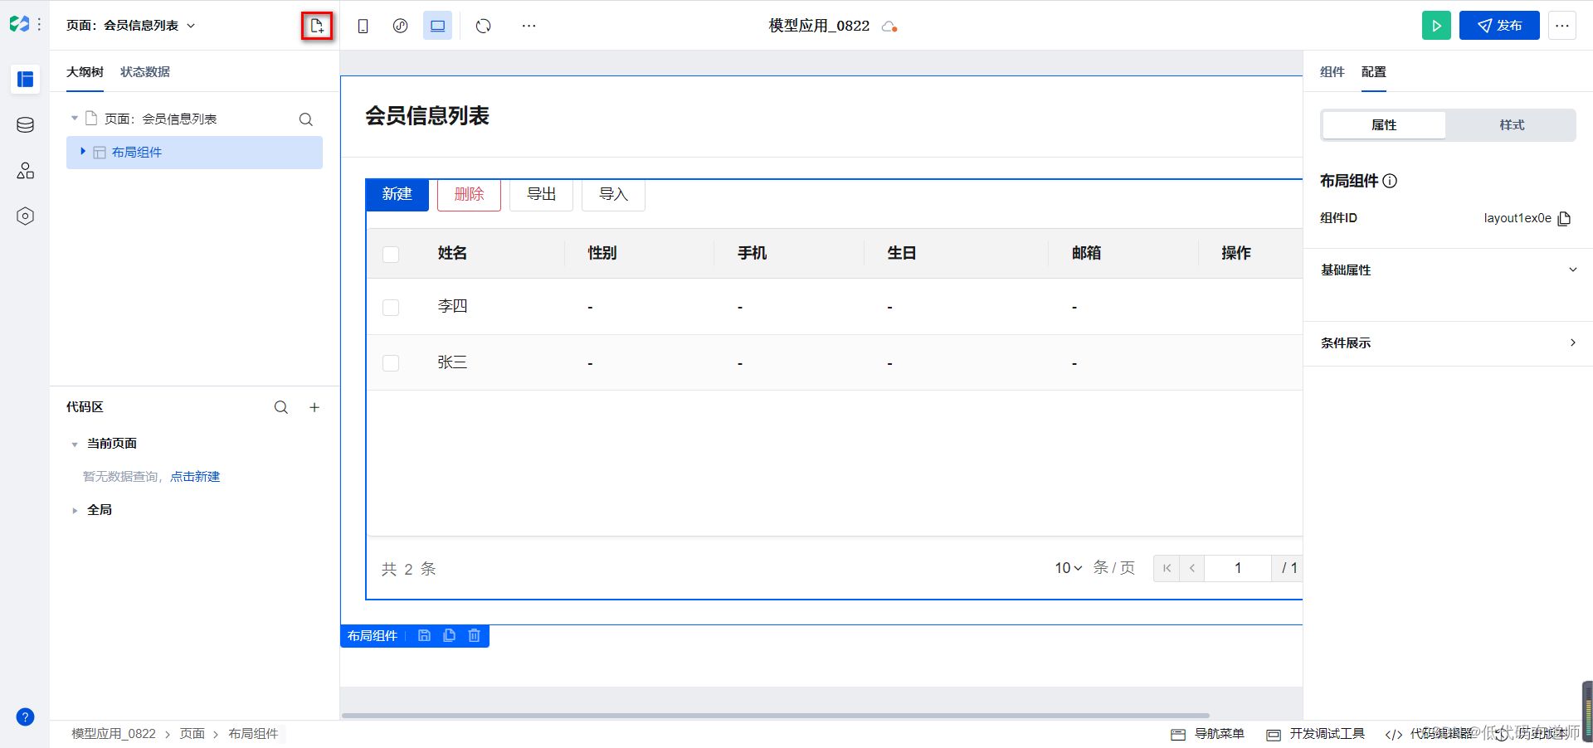The image size is (1593, 748).
Task: Click the red 删除 button
Action: [469, 194]
